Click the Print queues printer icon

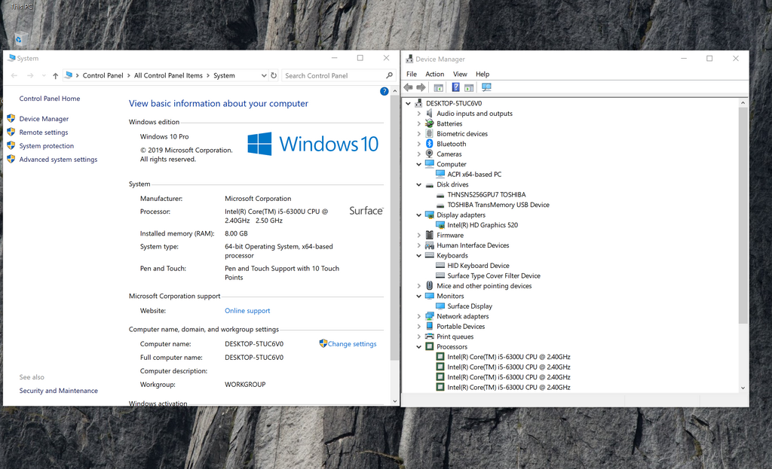click(x=429, y=337)
